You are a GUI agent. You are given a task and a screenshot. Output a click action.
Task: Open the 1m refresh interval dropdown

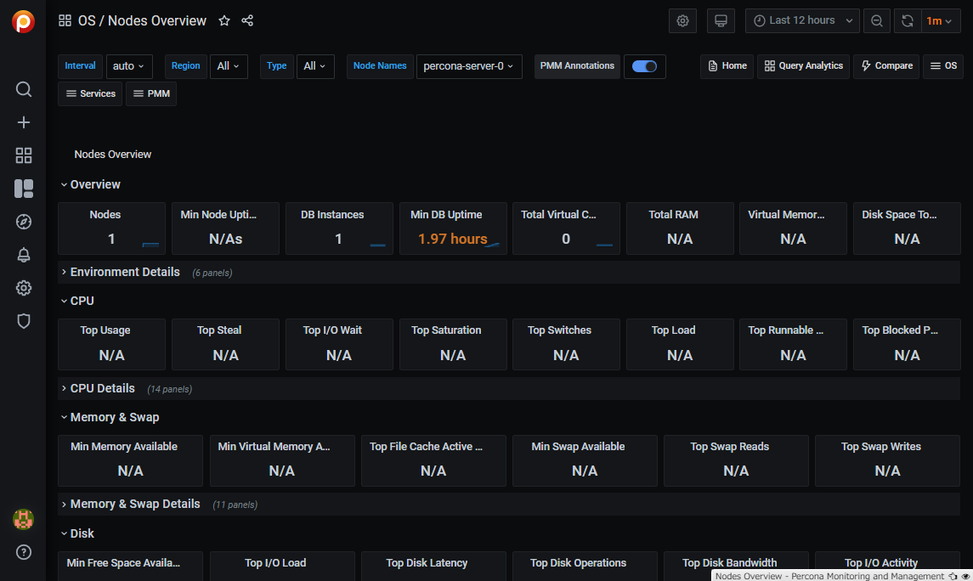pyautogui.click(x=940, y=20)
